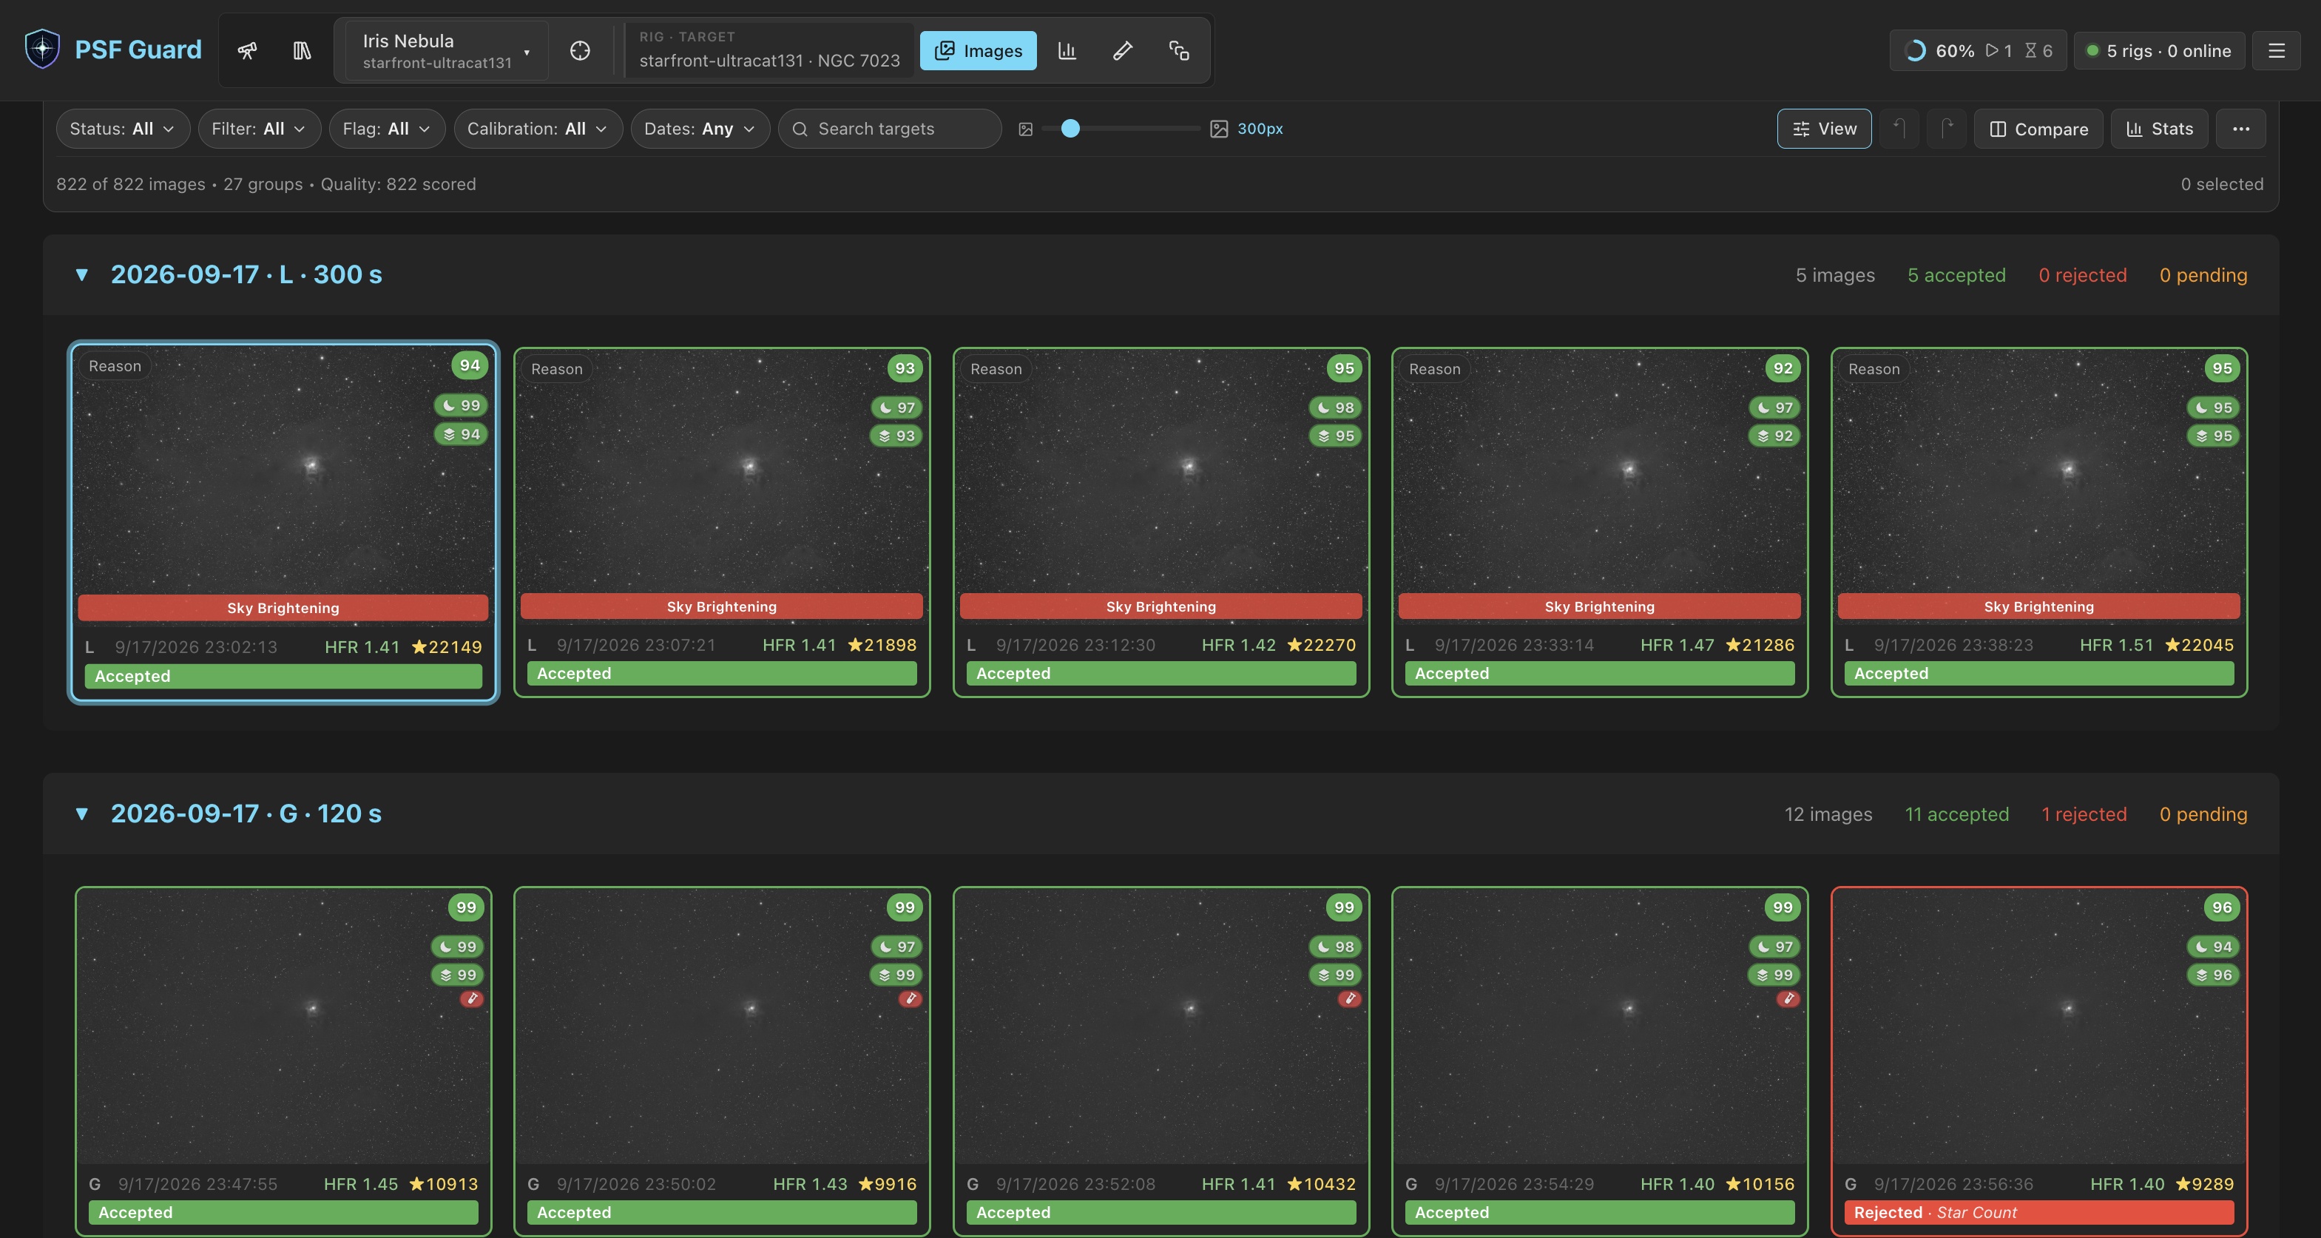Click the Reason label on 23:07:21 image
The height and width of the screenshot is (1238, 2321).
[x=557, y=370]
